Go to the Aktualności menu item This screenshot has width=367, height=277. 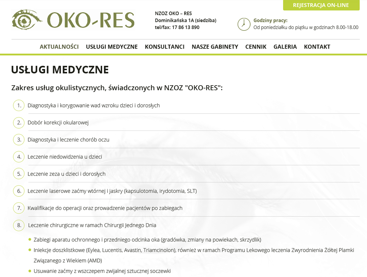coord(59,47)
